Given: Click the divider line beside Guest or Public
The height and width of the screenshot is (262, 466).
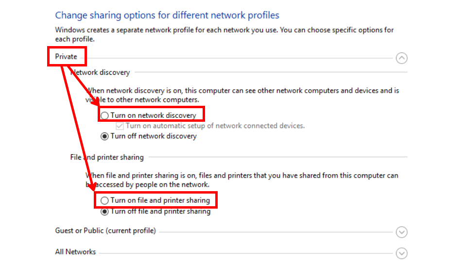Looking at the screenshot, I should point(276,232).
